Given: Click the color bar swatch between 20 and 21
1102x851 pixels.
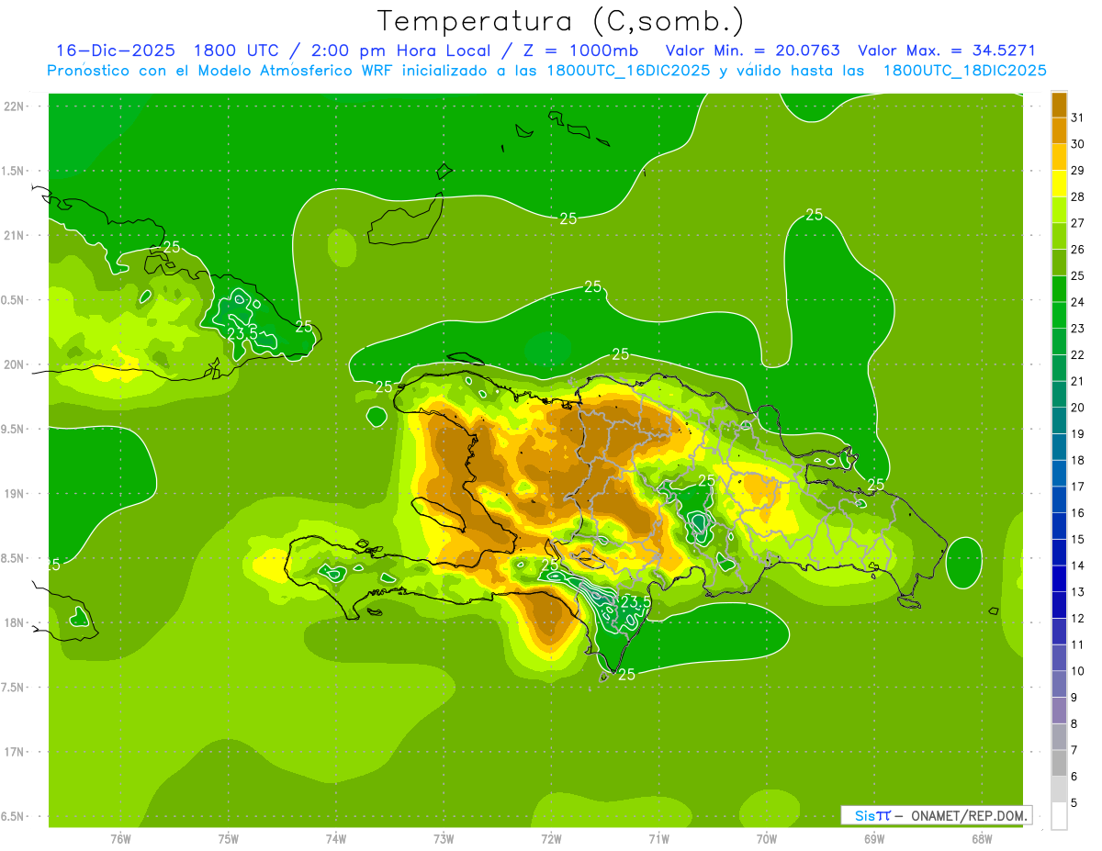Looking at the screenshot, I should point(1059,394).
